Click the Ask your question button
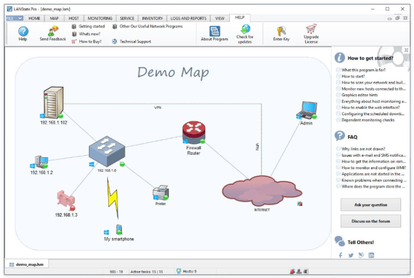Viewport: 414px width, 278px height. coord(371,205)
